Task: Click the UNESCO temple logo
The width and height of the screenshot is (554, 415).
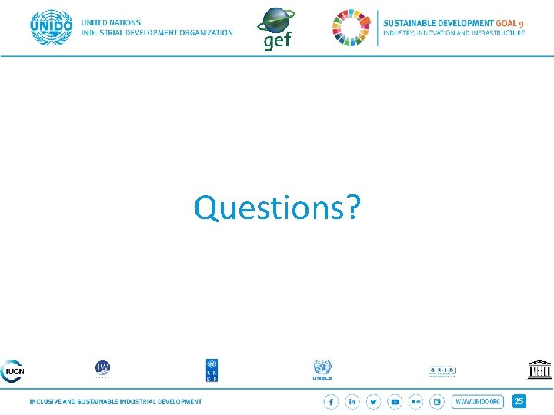Action: [539, 370]
